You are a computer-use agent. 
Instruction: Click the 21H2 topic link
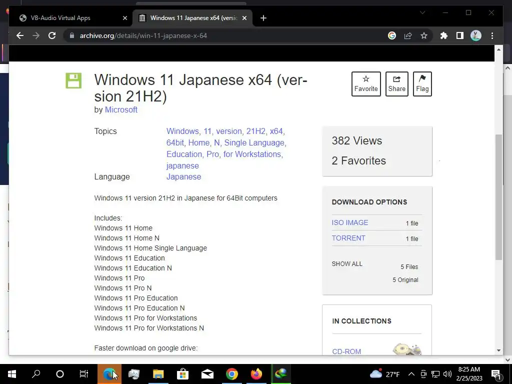pyautogui.click(x=255, y=131)
